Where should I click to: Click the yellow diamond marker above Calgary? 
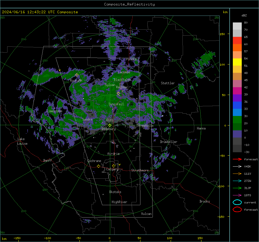point(114,166)
